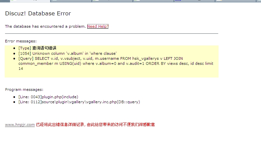Click the red Chinese apology notice text
Image resolution: width=261 pixels, height=152 pixels.
(95, 125)
